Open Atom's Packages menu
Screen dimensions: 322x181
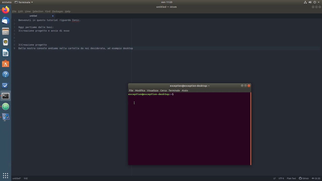pos(58,11)
